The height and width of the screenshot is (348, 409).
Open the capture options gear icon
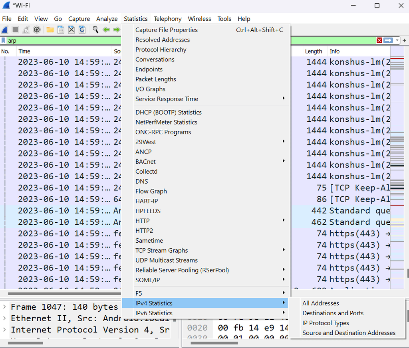click(x=37, y=30)
